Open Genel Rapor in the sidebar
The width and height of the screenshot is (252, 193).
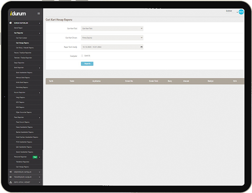tap(18, 28)
